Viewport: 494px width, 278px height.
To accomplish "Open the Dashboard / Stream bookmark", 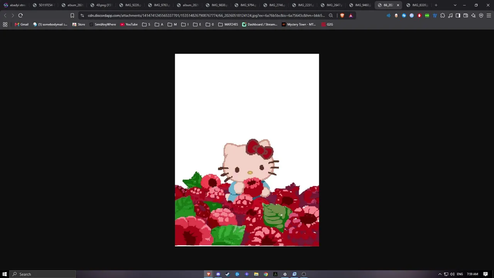I will click(x=260, y=24).
